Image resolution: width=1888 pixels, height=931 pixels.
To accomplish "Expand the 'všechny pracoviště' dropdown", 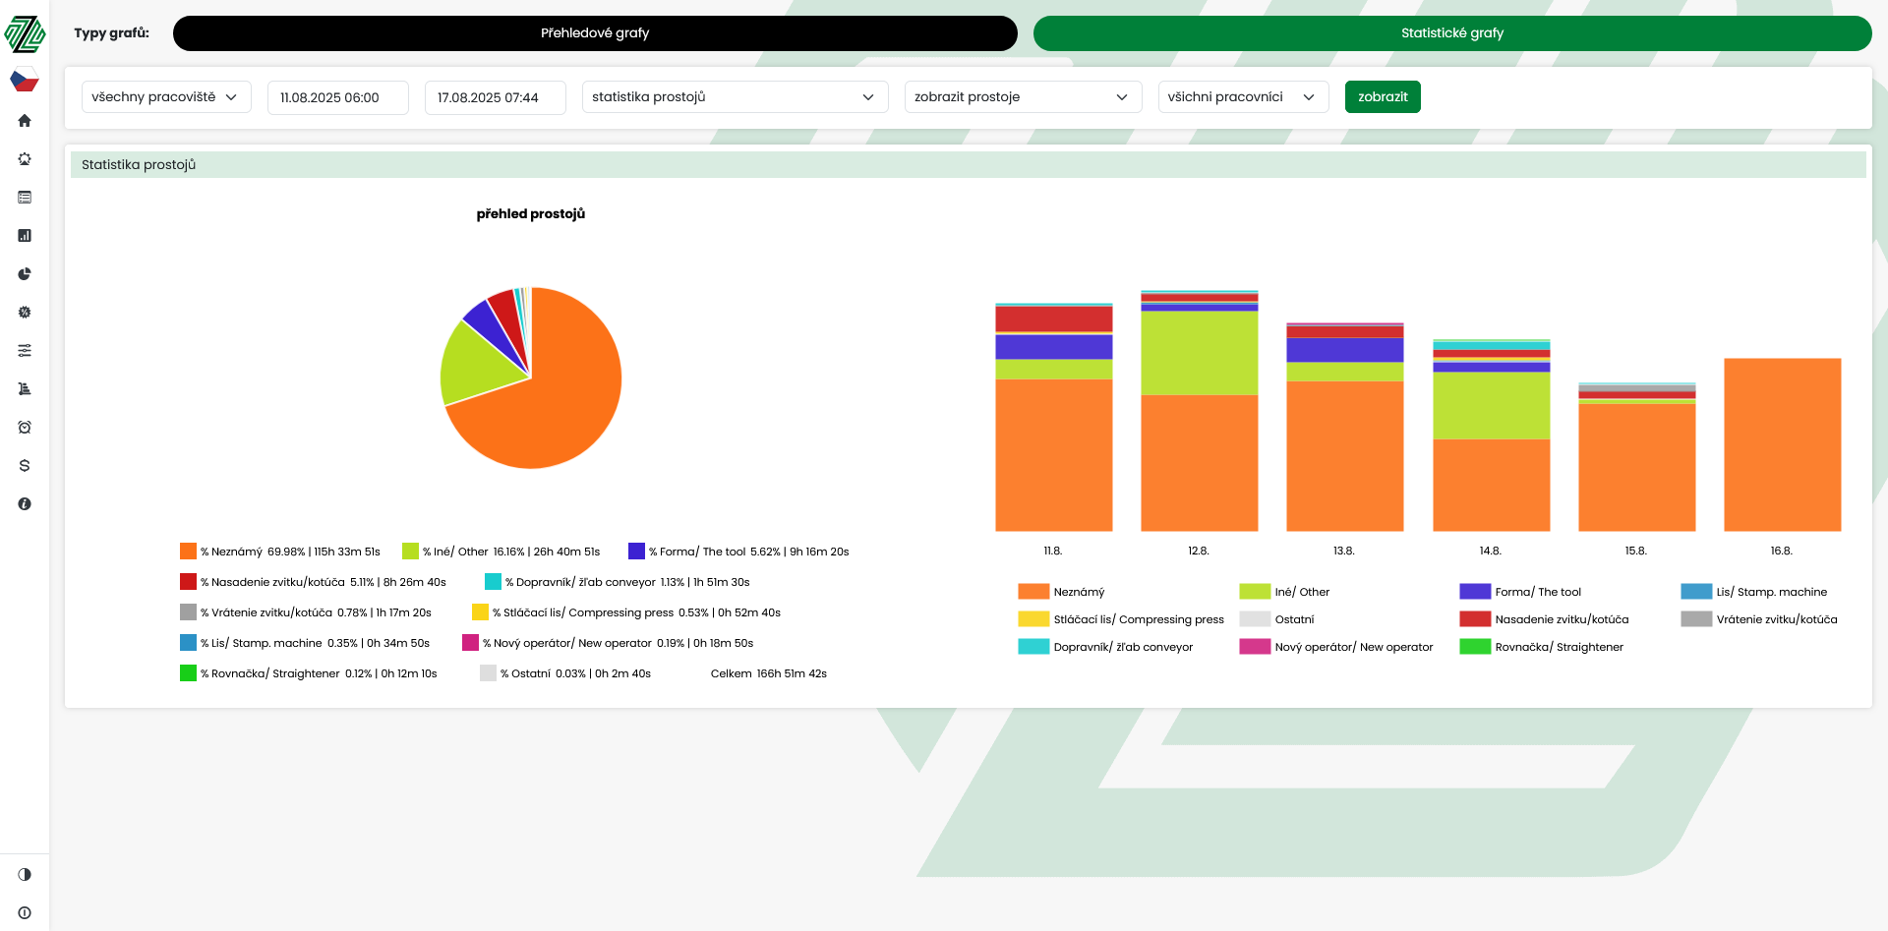I will pos(165,97).
